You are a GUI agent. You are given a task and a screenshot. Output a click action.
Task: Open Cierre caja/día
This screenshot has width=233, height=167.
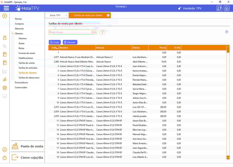click(27, 157)
